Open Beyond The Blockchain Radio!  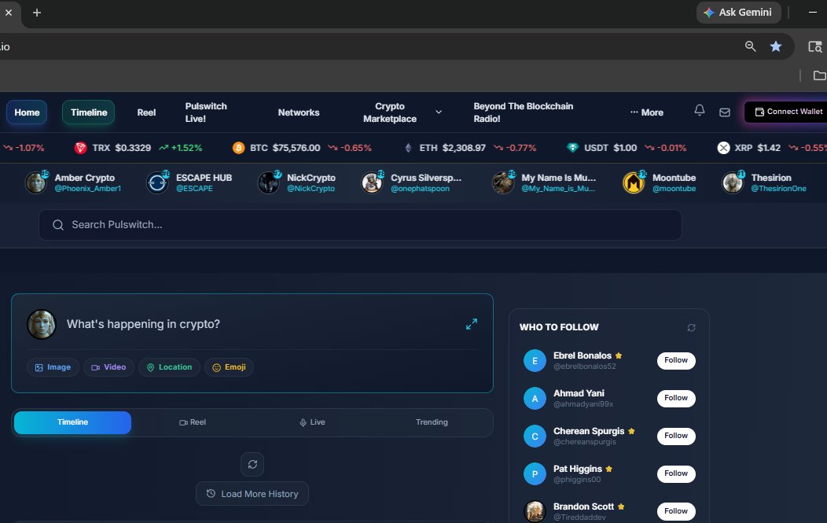(524, 112)
